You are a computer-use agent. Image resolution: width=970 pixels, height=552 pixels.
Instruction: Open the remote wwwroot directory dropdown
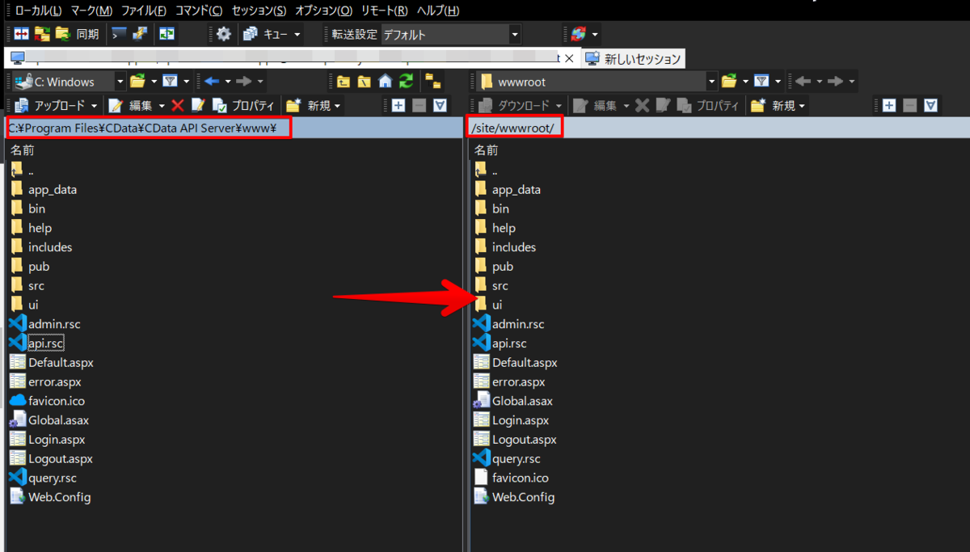(x=712, y=82)
